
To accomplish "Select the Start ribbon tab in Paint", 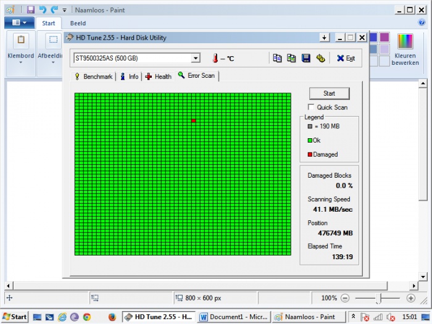I will point(49,23).
